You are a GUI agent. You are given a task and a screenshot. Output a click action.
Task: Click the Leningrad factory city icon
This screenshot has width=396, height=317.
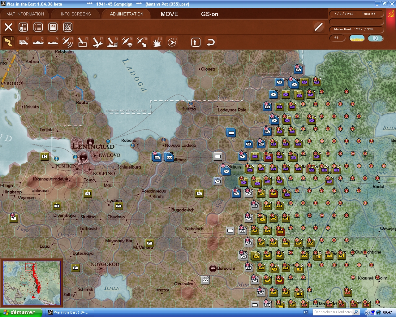click(90, 142)
